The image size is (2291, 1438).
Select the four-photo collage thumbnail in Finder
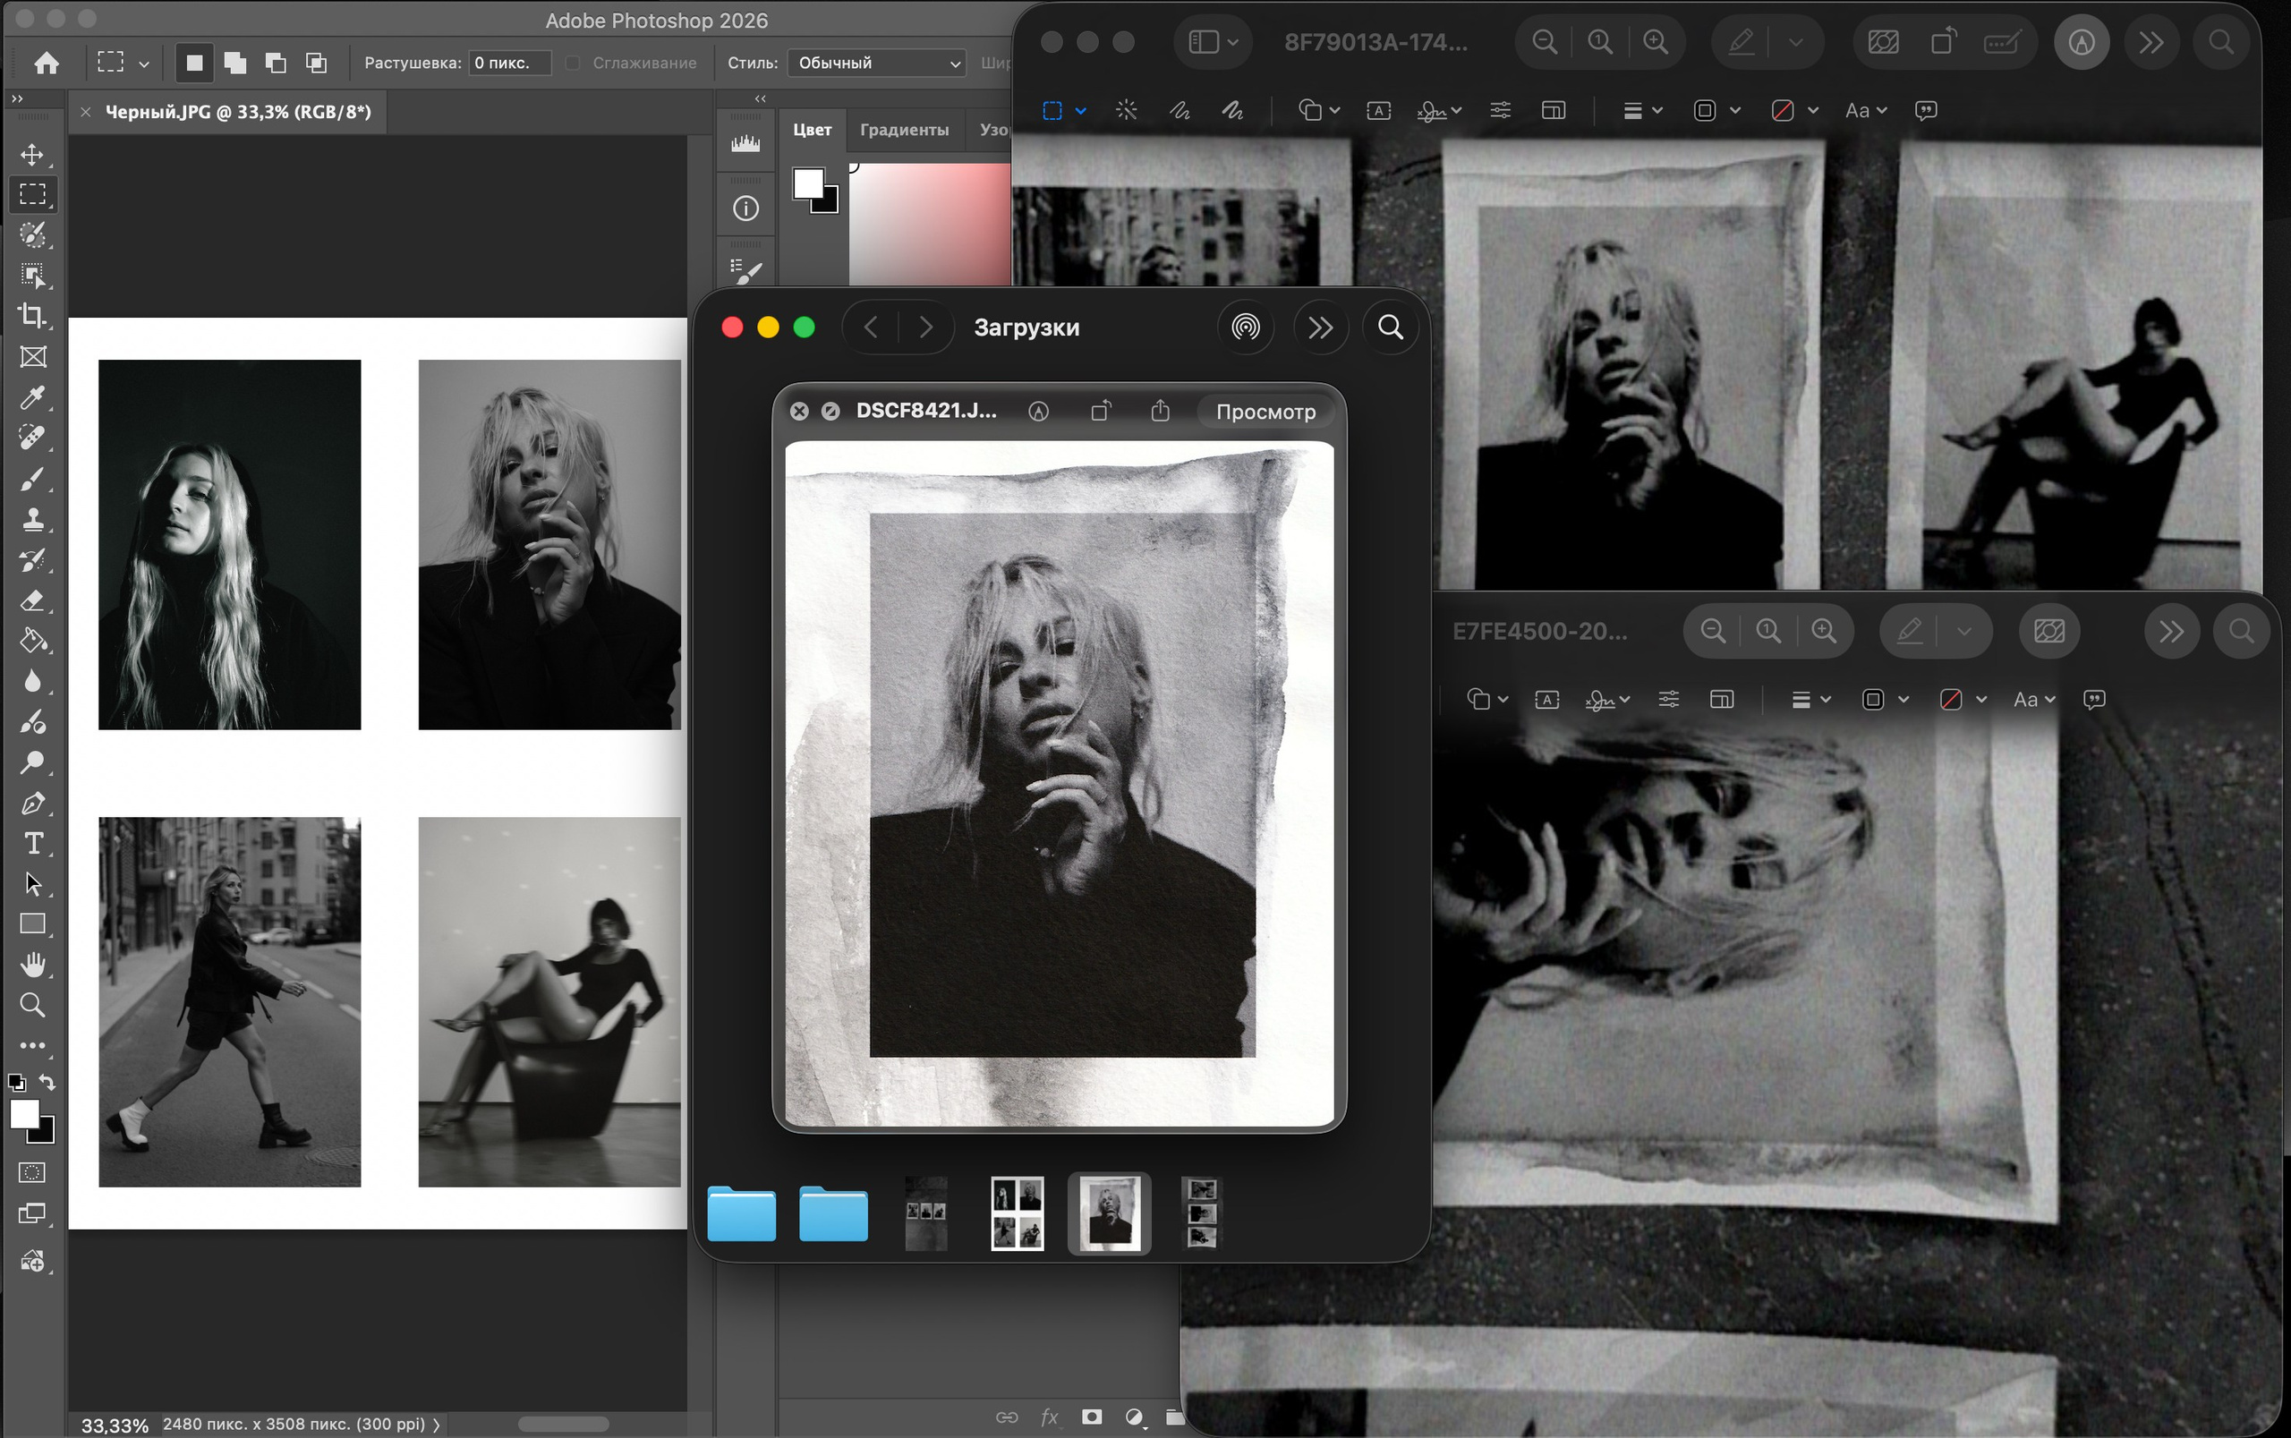click(1017, 1213)
